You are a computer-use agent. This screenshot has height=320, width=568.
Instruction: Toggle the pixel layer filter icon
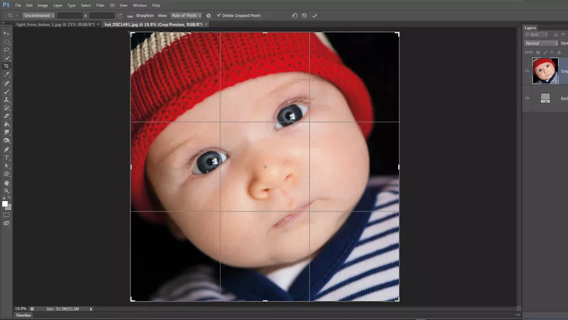point(556,35)
